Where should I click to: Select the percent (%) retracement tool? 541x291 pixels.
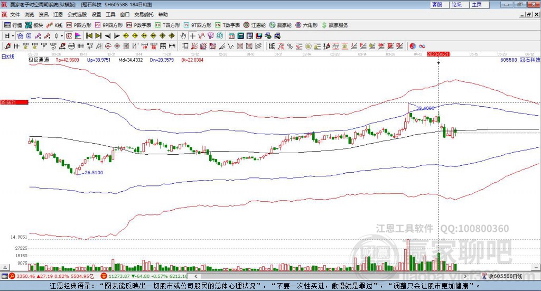290,46
